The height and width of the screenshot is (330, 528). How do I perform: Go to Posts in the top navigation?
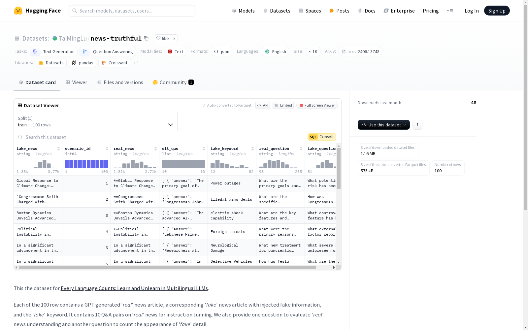340,11
